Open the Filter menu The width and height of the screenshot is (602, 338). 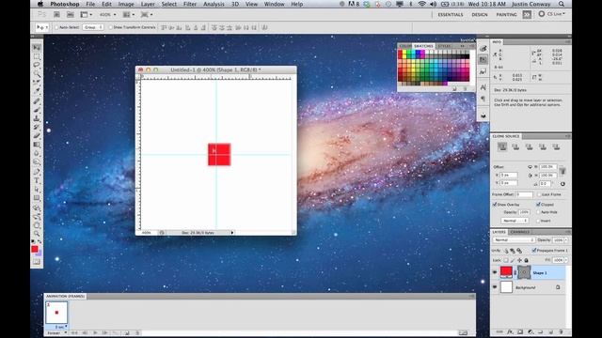(190, 4)
